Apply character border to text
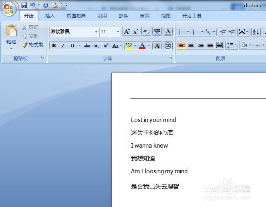The image size is (266, 207). point(168,31)
